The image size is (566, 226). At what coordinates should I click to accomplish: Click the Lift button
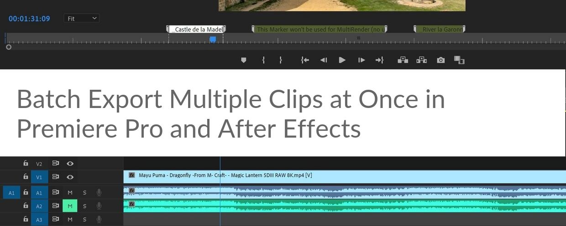tap(403, 60)
